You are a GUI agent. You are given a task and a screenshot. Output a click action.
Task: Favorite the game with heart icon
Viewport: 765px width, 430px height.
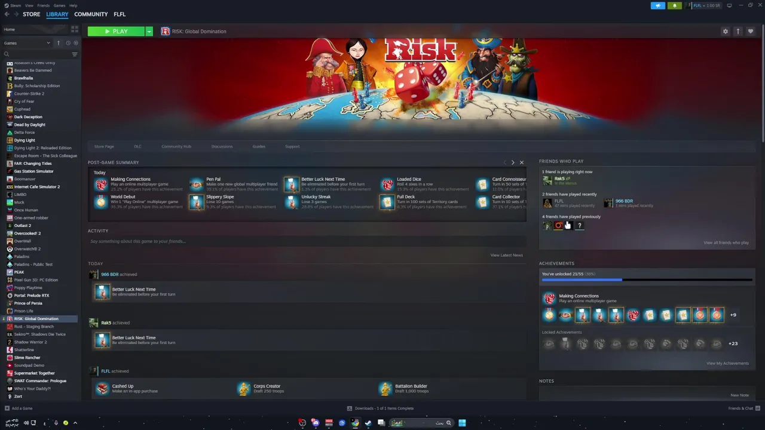pyautogui.click(x=751, y=31)
